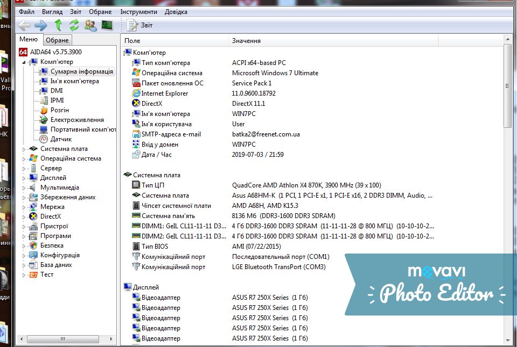Viewport: 517px width, 347px height.
Task: Click batka2@freenet.com.ua email value
Action: pos(266,134)
